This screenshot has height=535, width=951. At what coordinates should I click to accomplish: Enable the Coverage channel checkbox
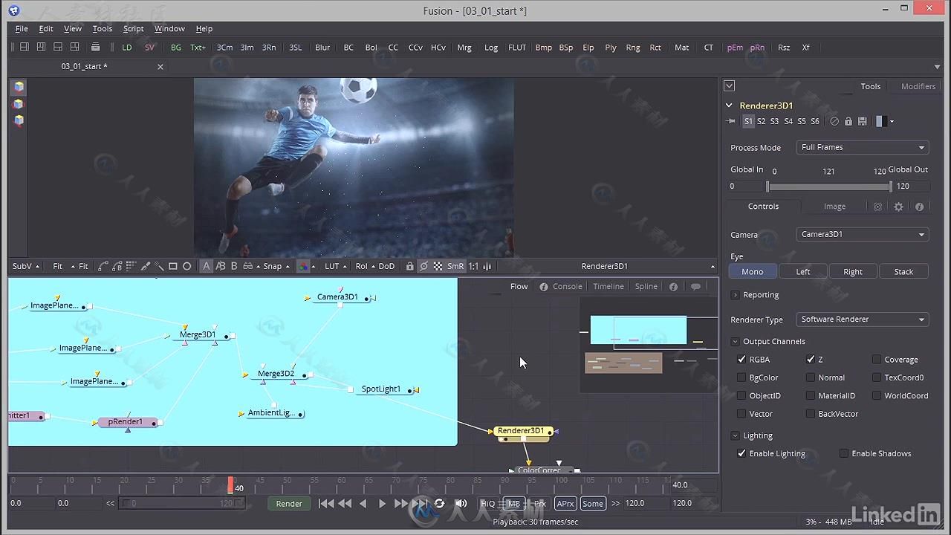(877, 359)
